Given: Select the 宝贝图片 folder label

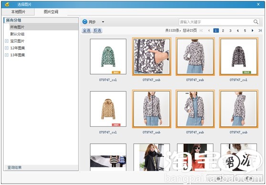Looking at the screenshot, I should 17,41.
